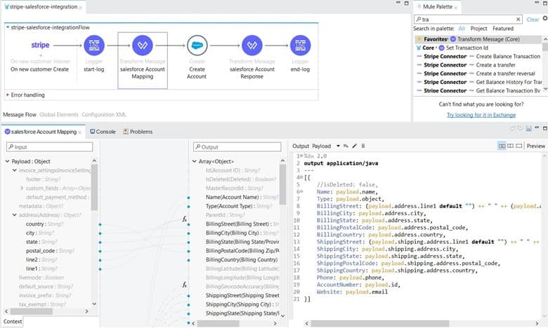Select BillingCountry(Billing Country) output field
The height and width of the screenshot is (328, 548).
point(242,260)
